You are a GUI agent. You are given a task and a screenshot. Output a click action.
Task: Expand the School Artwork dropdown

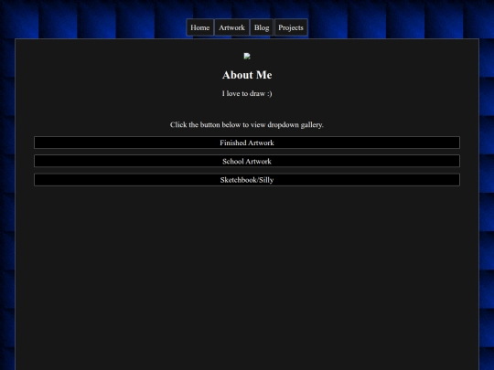coord(247,161)
